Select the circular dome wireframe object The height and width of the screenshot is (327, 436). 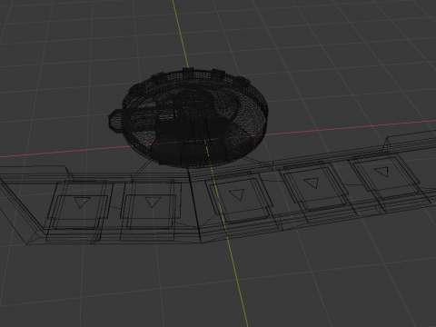[x=195, y=117]
